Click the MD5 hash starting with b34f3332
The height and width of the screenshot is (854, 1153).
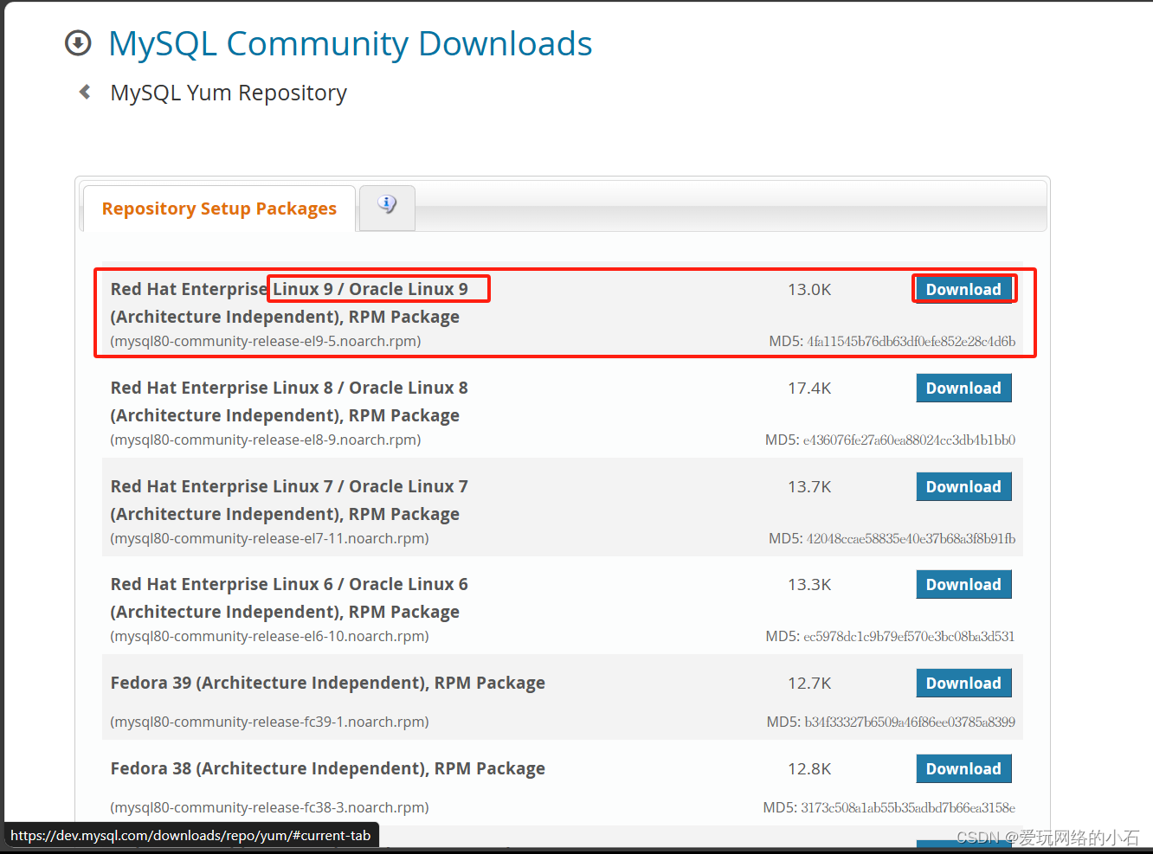910,722
